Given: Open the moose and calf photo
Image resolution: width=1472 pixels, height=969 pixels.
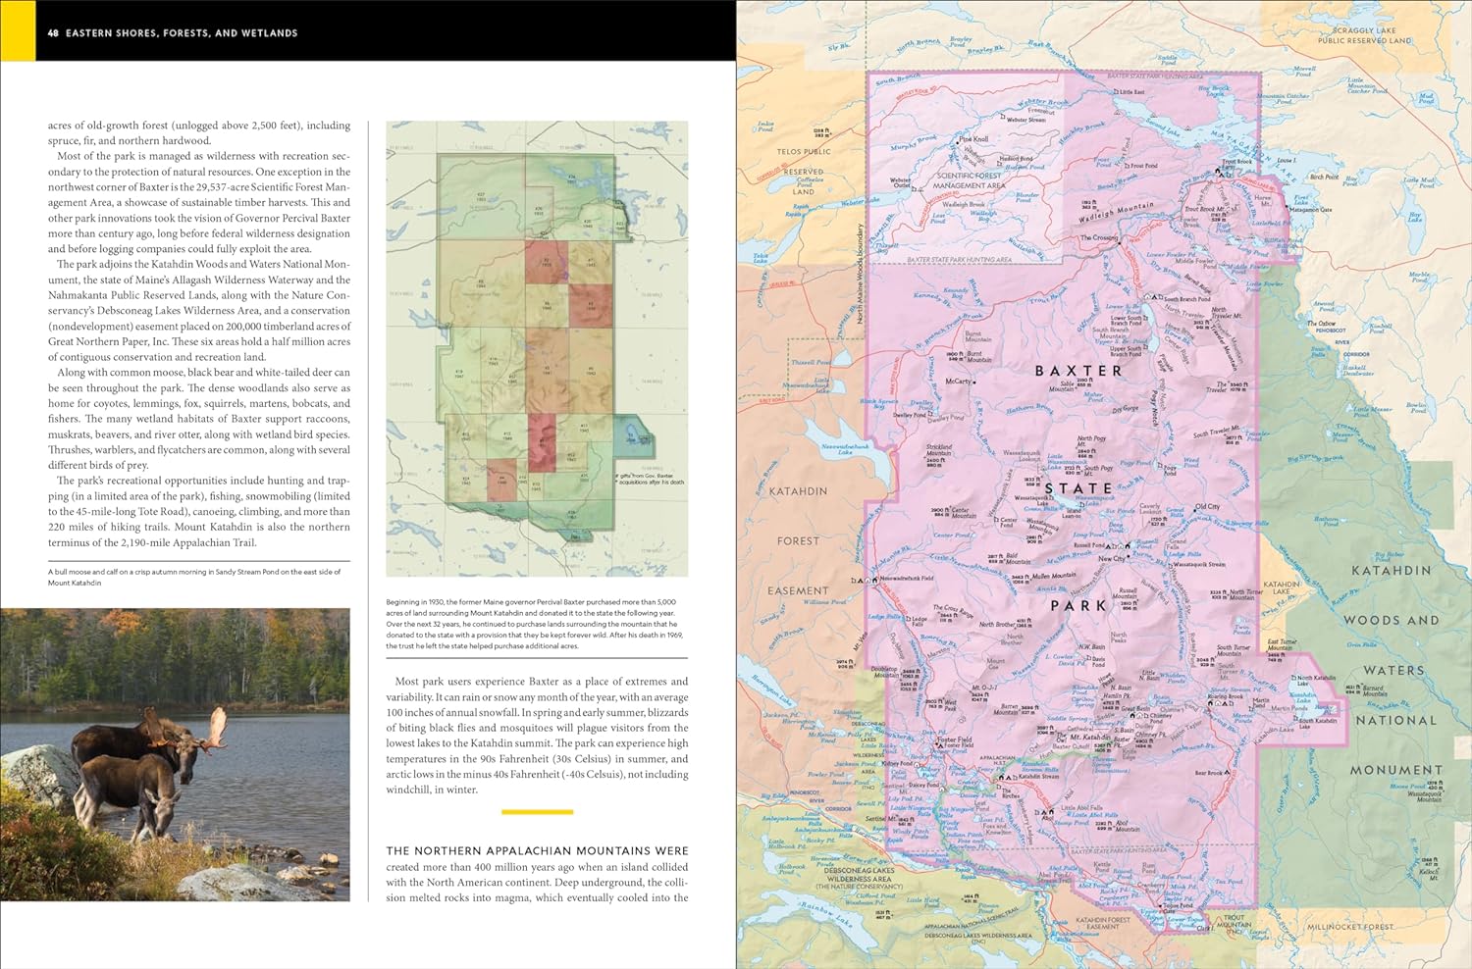Looking at the screenshot, I should point(175,753).
